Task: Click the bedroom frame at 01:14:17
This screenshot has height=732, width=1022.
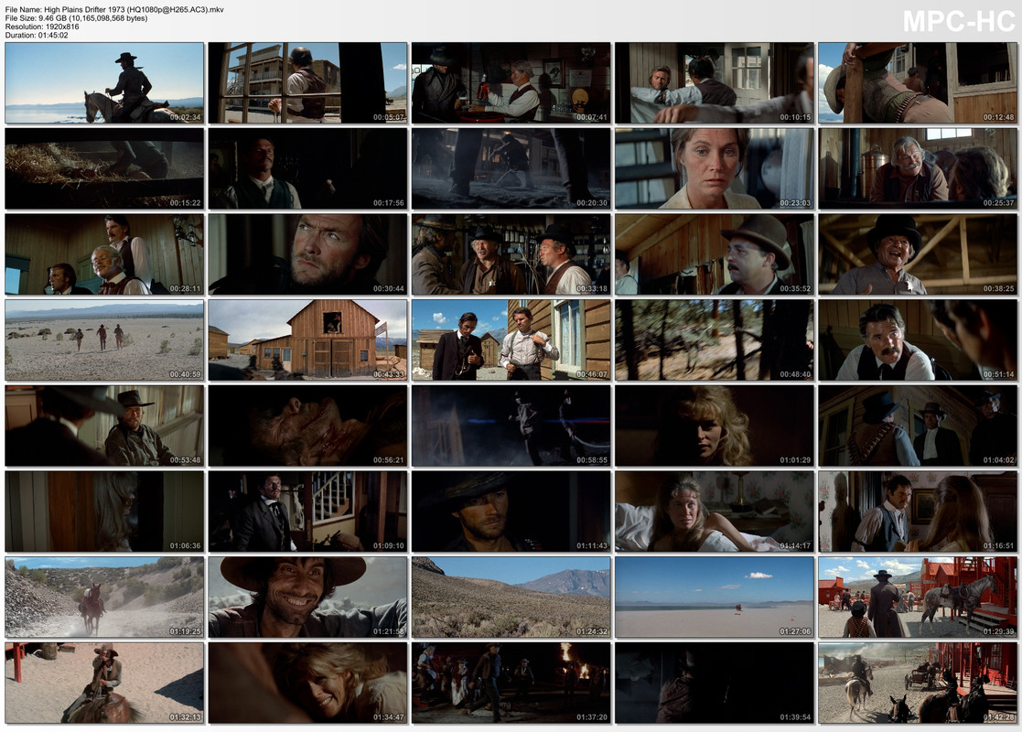Action: pos(715,511)
